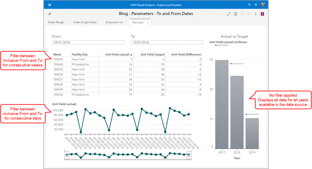Toggle the side panel layout icon
Screen dimensions: 312x169
point(235,14)
